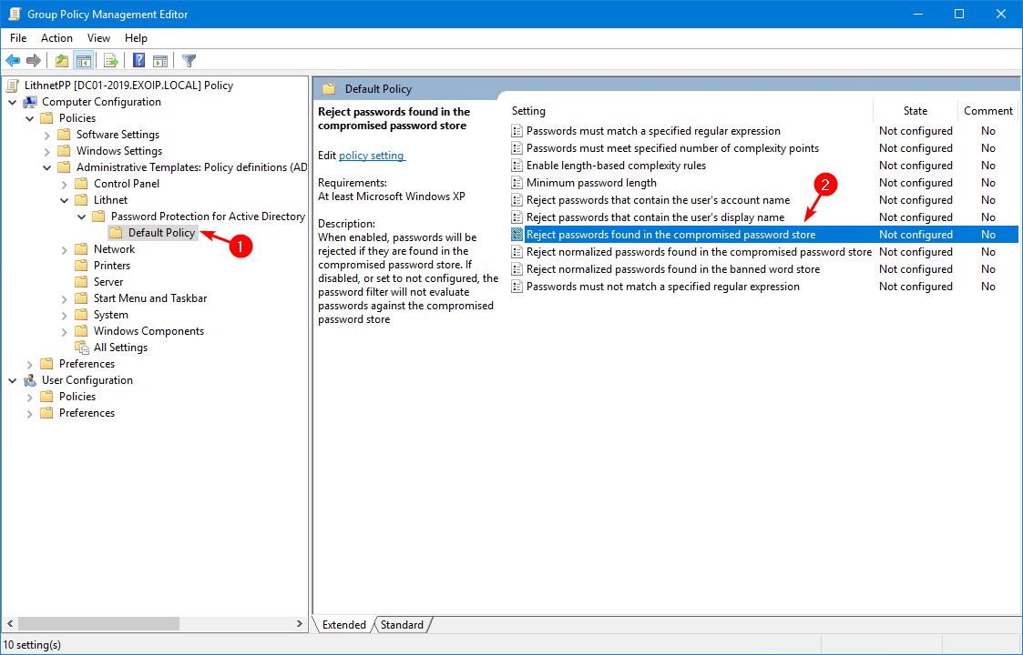Expand the Preferences node under Computer Configuration
The image size is (1023, 655).
(29, 364)
